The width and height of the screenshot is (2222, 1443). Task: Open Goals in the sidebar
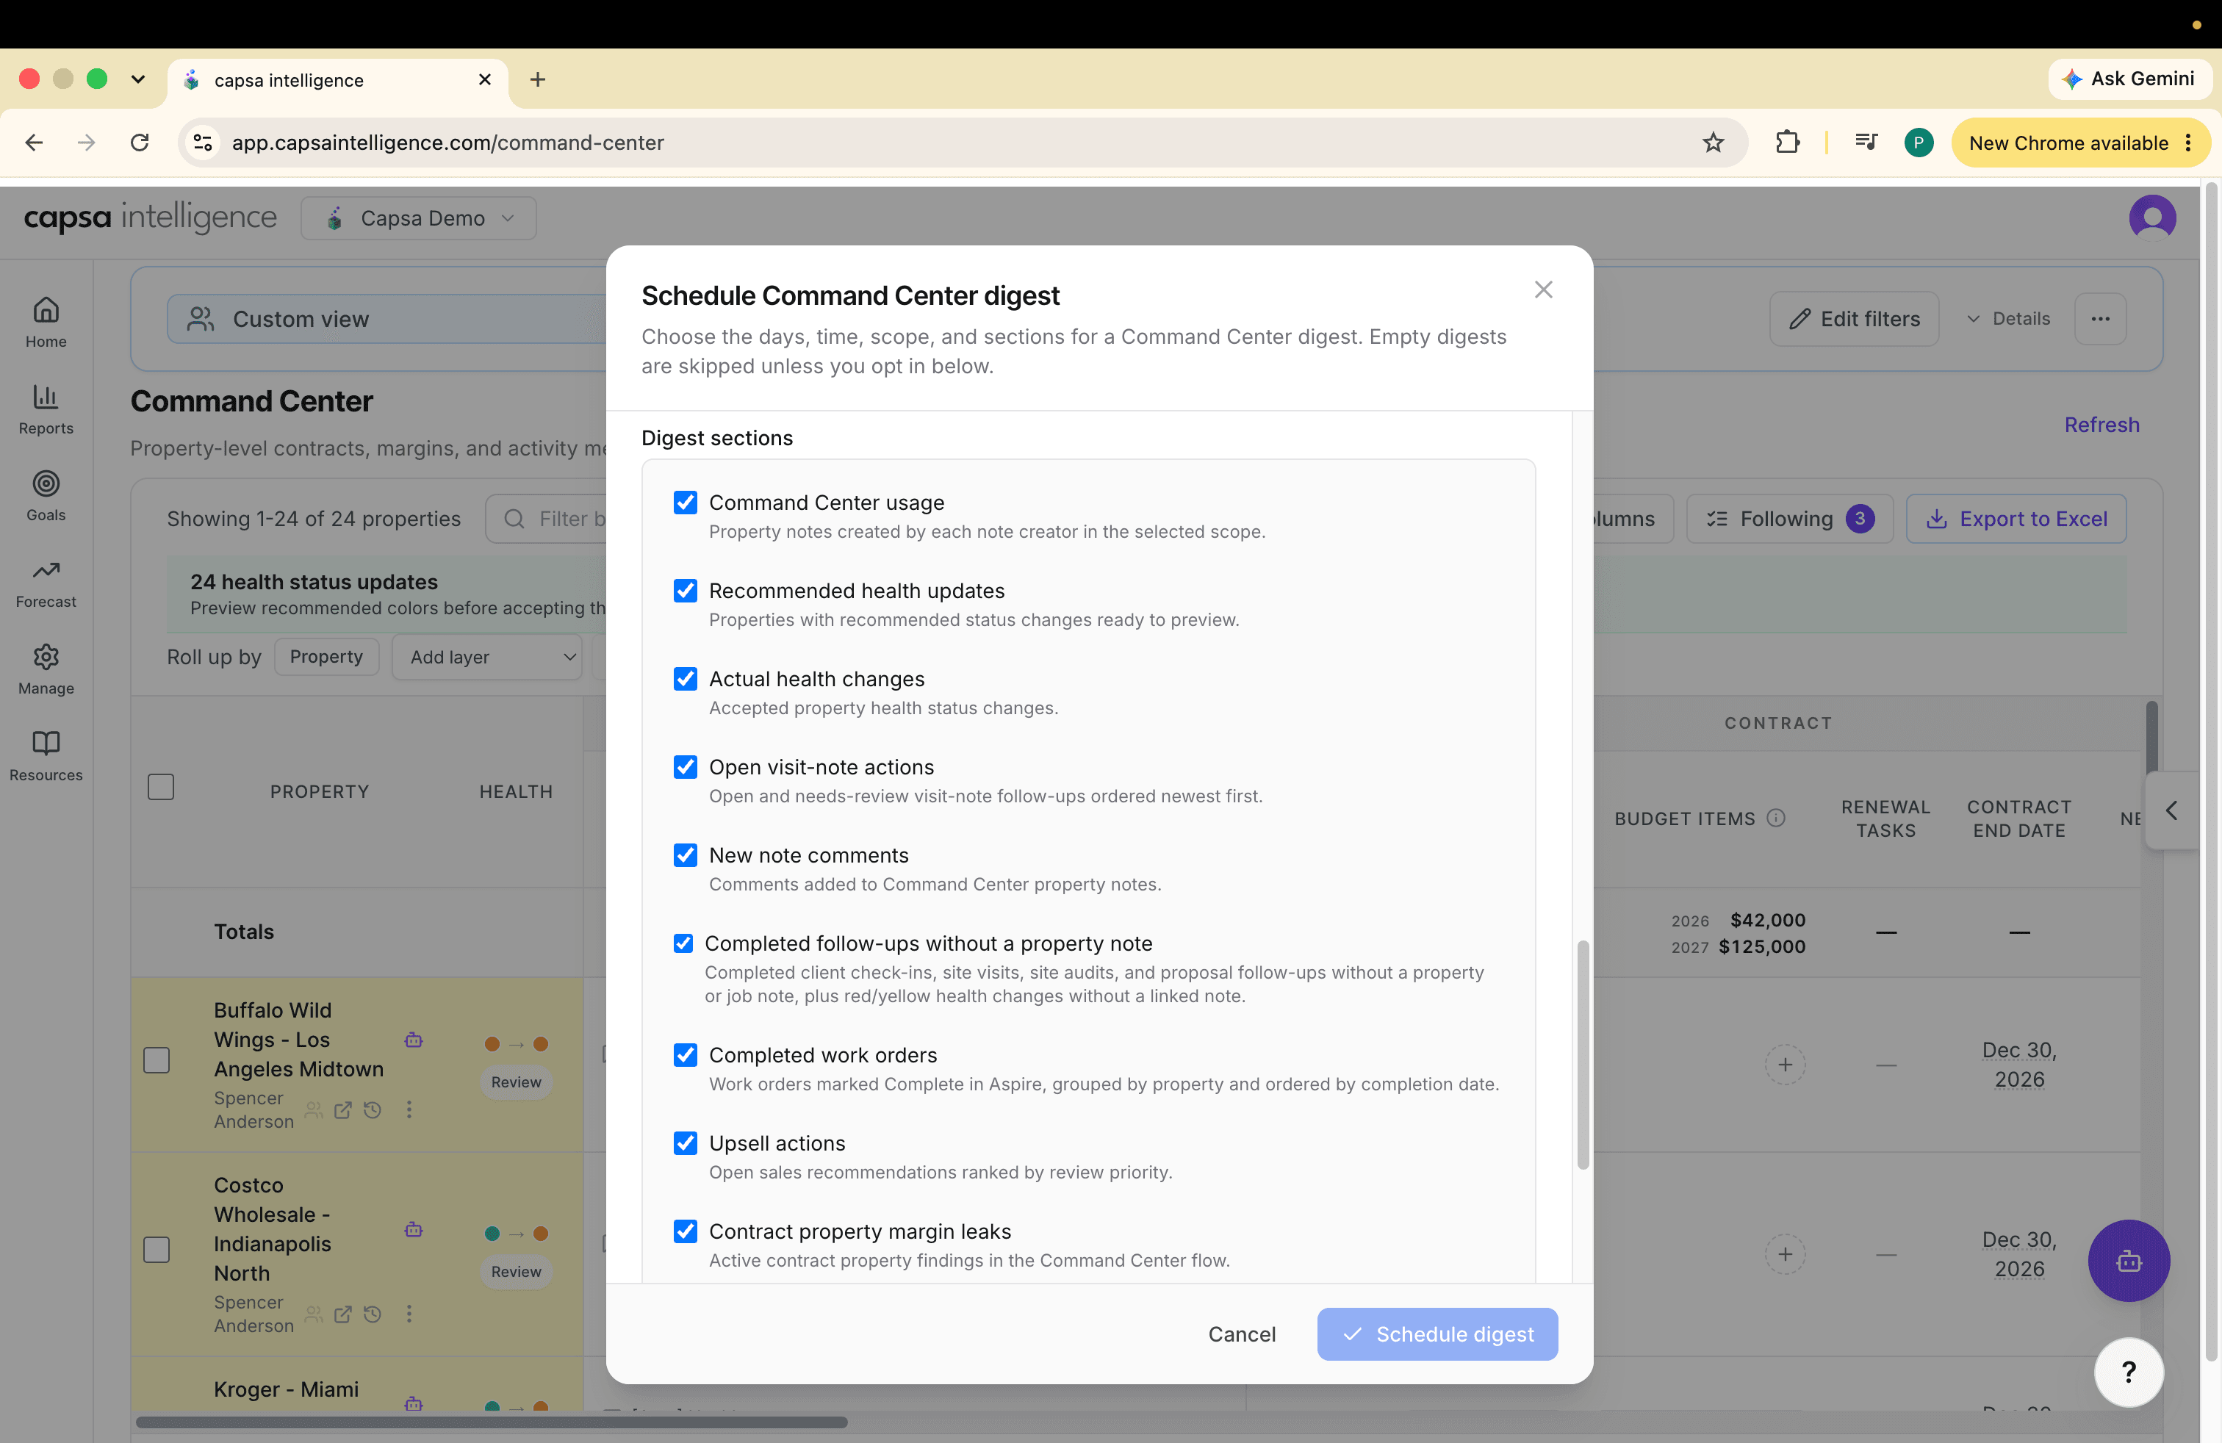point(46,496)
